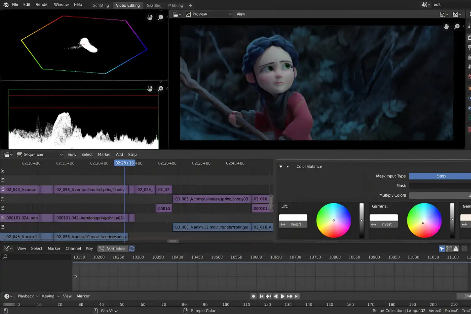
Task: Click the zoom magnifier in histogram view
Action: [x=160, y=89]
